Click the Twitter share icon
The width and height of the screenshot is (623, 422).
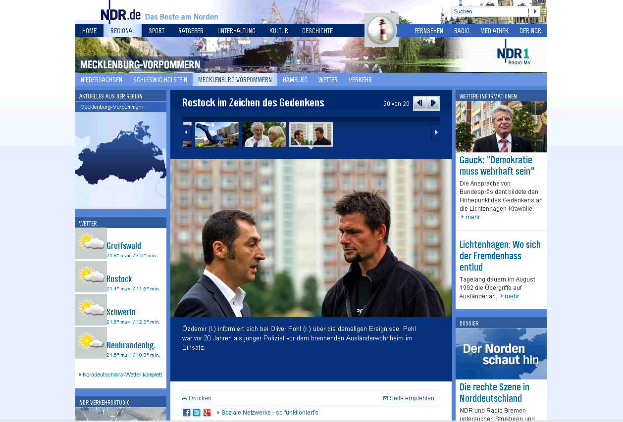[197, 413]
